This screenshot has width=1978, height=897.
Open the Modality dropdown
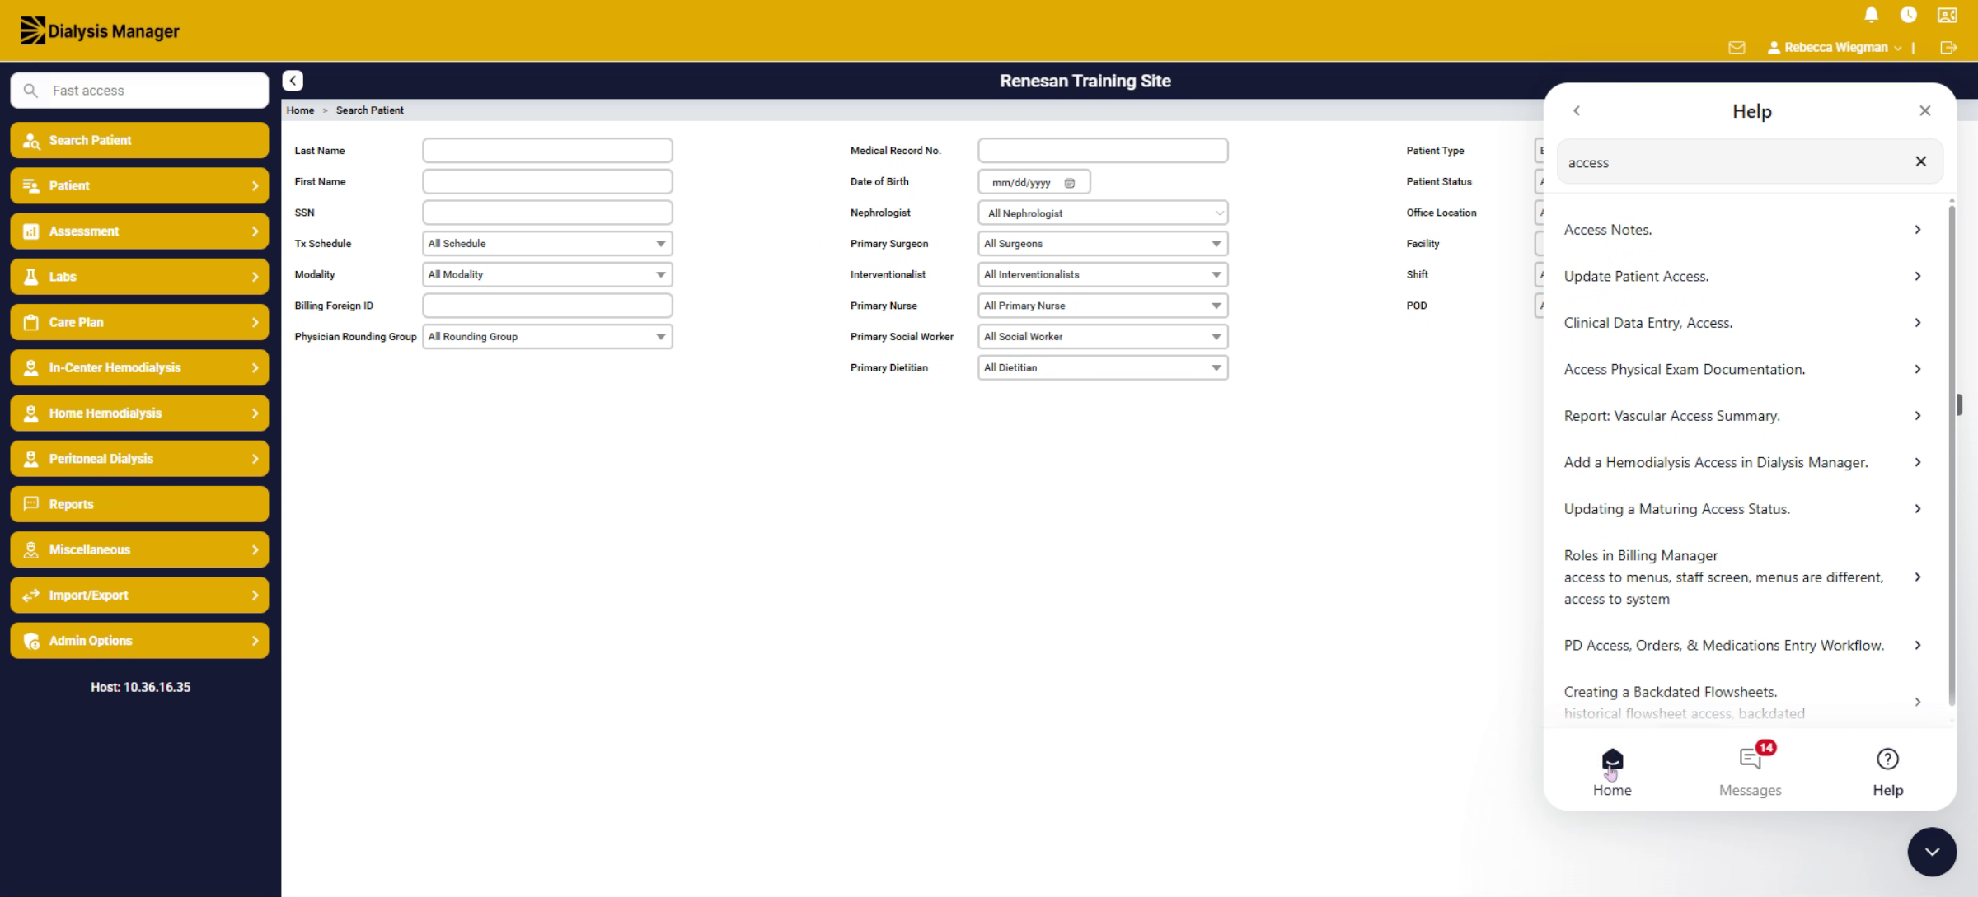[x=547, y=274]
